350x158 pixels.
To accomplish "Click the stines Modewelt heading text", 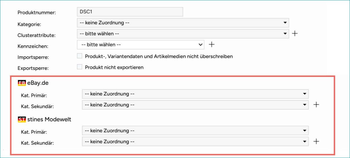I will click(49, 119).
